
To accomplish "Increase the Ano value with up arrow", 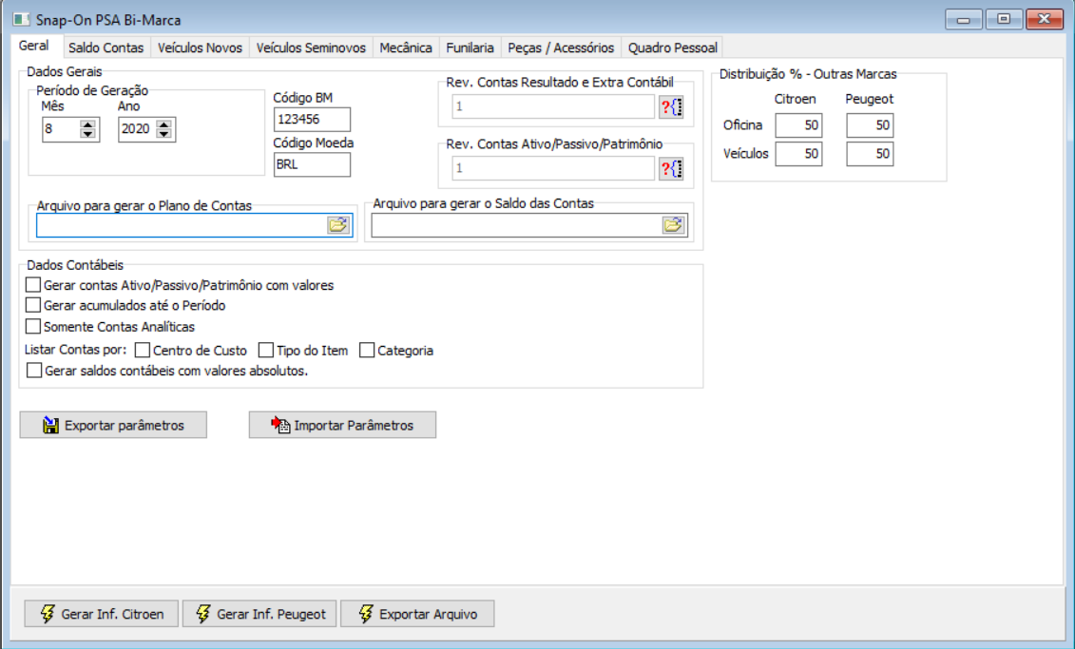I will [x=163, y=124].
